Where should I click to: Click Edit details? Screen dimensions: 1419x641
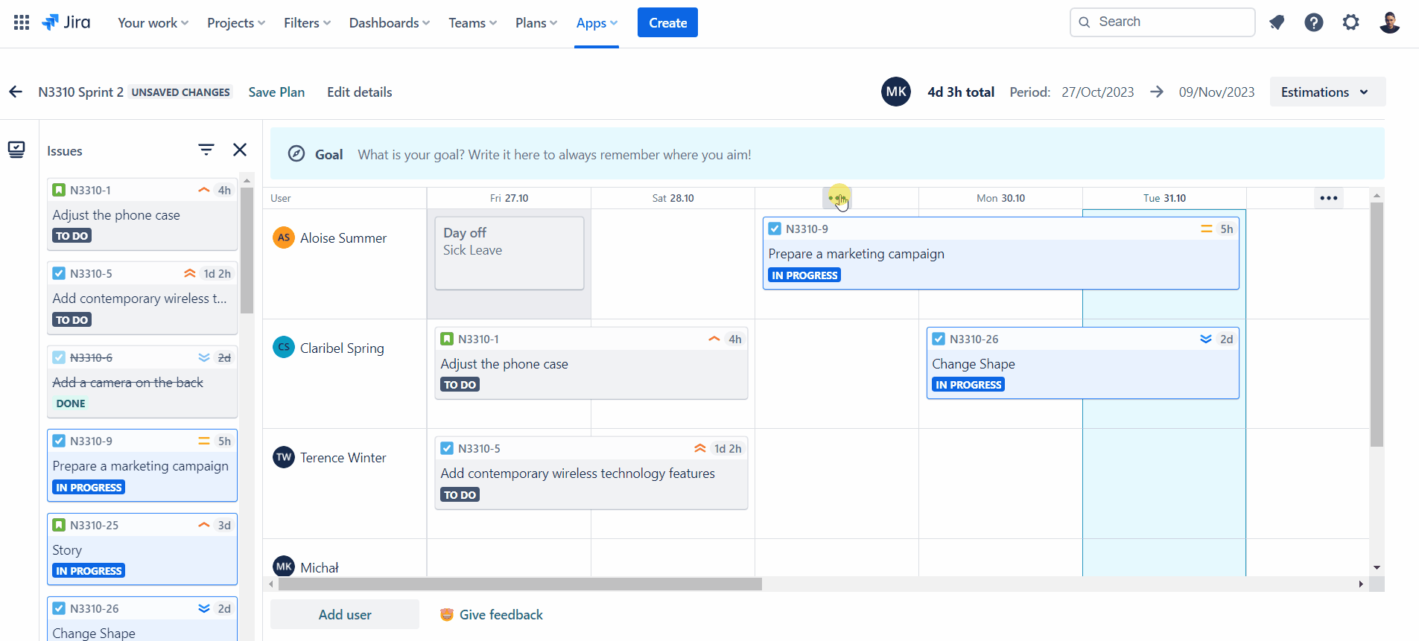pos(359,92)
